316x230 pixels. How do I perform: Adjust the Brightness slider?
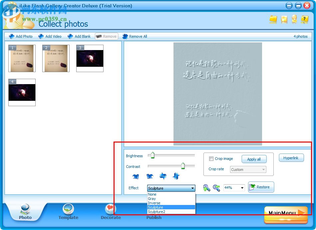click(152, 155)
